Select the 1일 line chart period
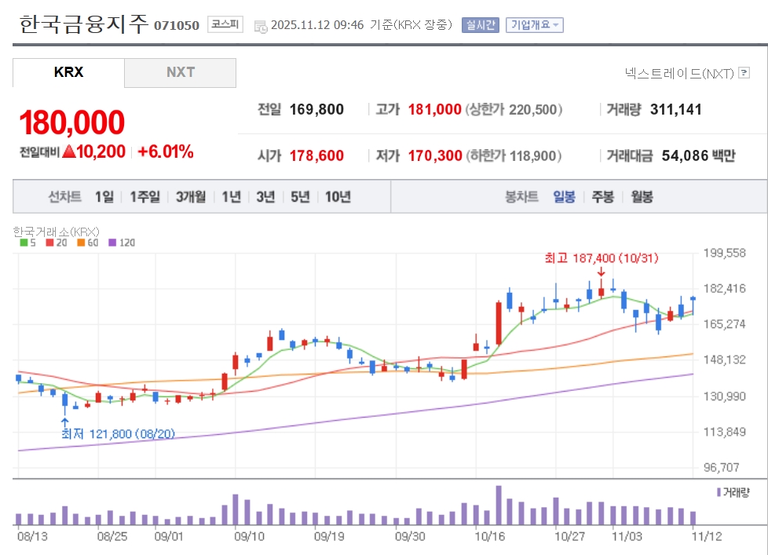This screenshot has height=555, width=768. pos(104,197)
